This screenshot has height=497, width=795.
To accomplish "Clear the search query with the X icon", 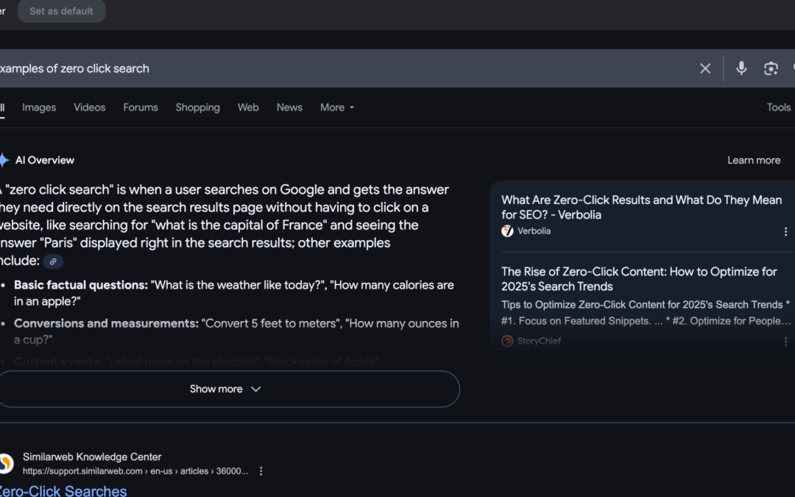I will point(704,68).
